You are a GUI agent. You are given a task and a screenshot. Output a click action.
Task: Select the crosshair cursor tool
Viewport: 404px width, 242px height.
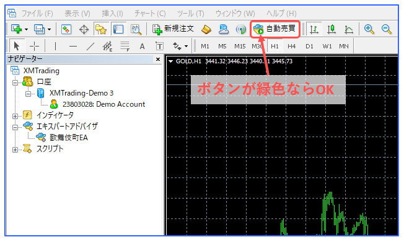click(x=34, y=47)
